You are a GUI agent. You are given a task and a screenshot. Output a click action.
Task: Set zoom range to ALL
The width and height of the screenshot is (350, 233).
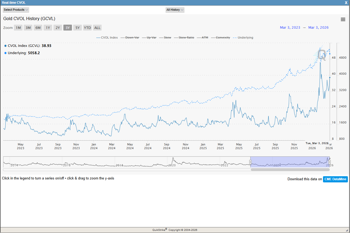coord(97,28)
